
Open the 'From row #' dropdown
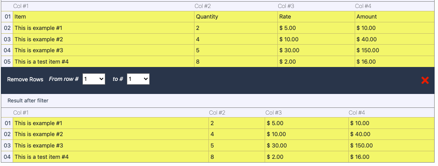tap(94, 79)
